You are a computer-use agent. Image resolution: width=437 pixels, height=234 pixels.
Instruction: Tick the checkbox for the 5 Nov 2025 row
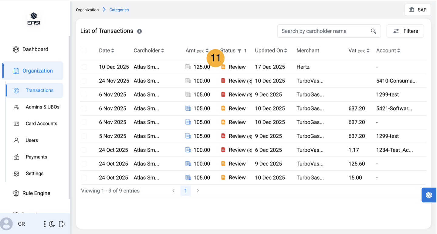click(84, 136)
